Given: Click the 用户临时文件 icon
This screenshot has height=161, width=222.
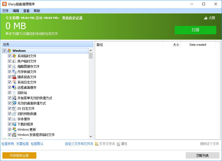Looking at the screenshot, I should (x=14, y=61).
